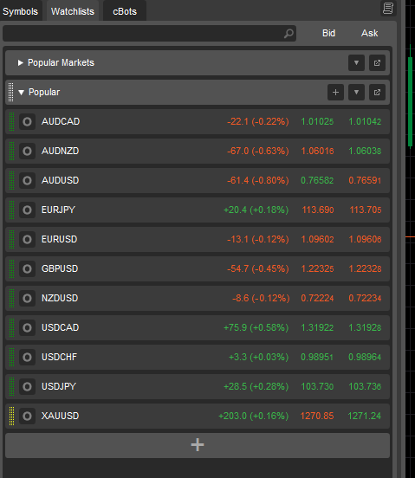The width and height of the screenshot is (415, 478).
Task: Collapse the Popular watchlist group
Action: pyautogui.click(x=21, y=93)
